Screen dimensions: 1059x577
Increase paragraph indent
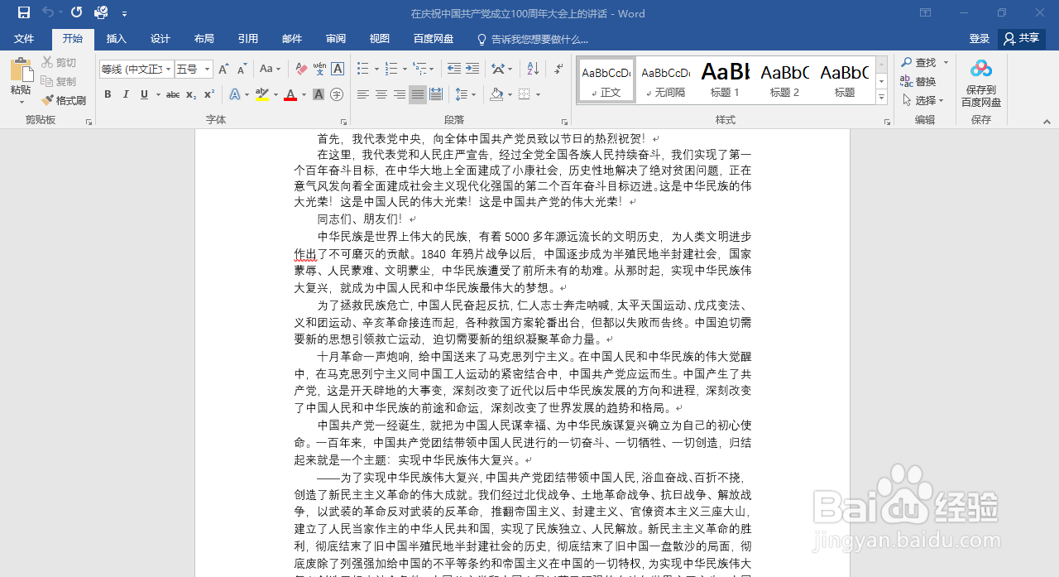[x=472, y=69]
